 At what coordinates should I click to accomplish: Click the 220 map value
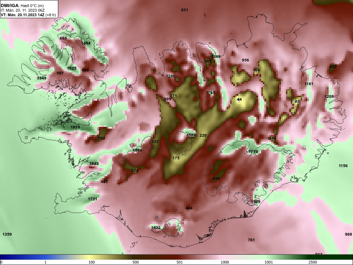[x=203, y=135]
